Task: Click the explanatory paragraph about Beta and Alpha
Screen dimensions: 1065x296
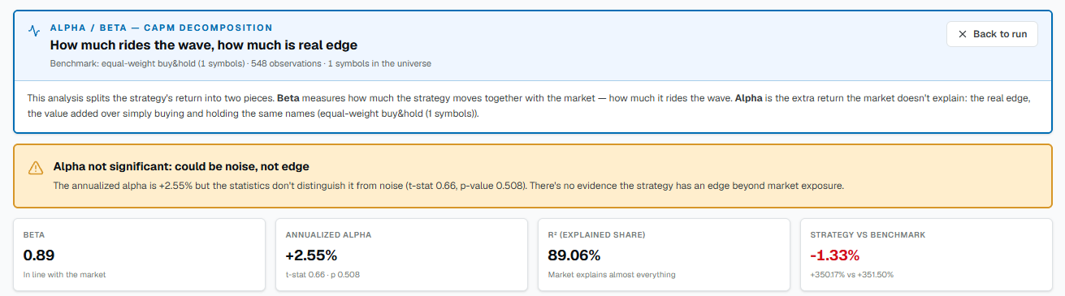Action: point(529,105)
